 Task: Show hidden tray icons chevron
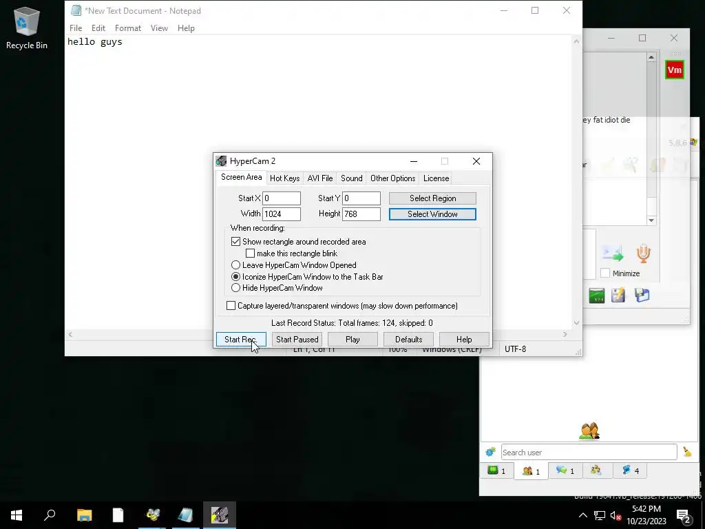pos(582,515)
